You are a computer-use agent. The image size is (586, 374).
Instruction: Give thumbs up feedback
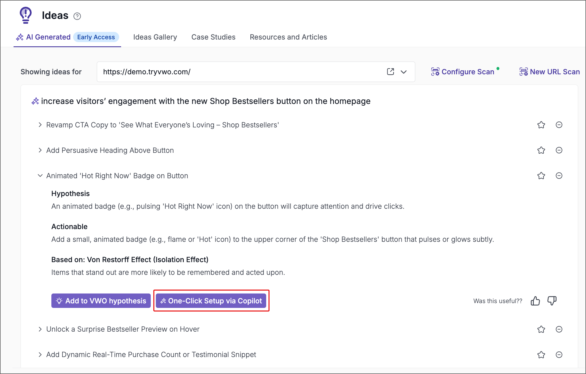[535, 301]
